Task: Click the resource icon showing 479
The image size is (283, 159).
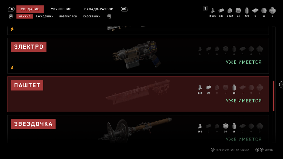Action: pos(247,11)
